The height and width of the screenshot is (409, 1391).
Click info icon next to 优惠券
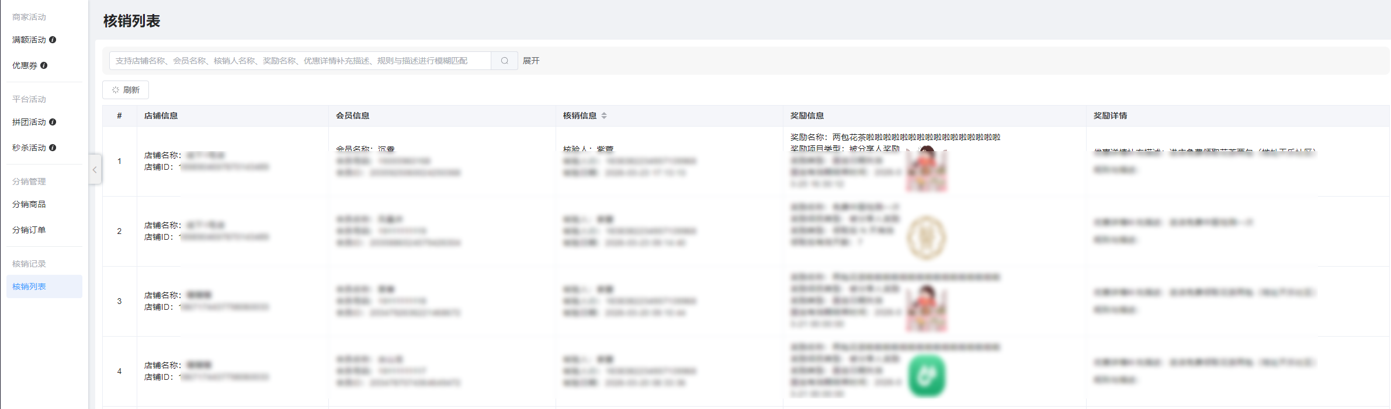(44, 65)
